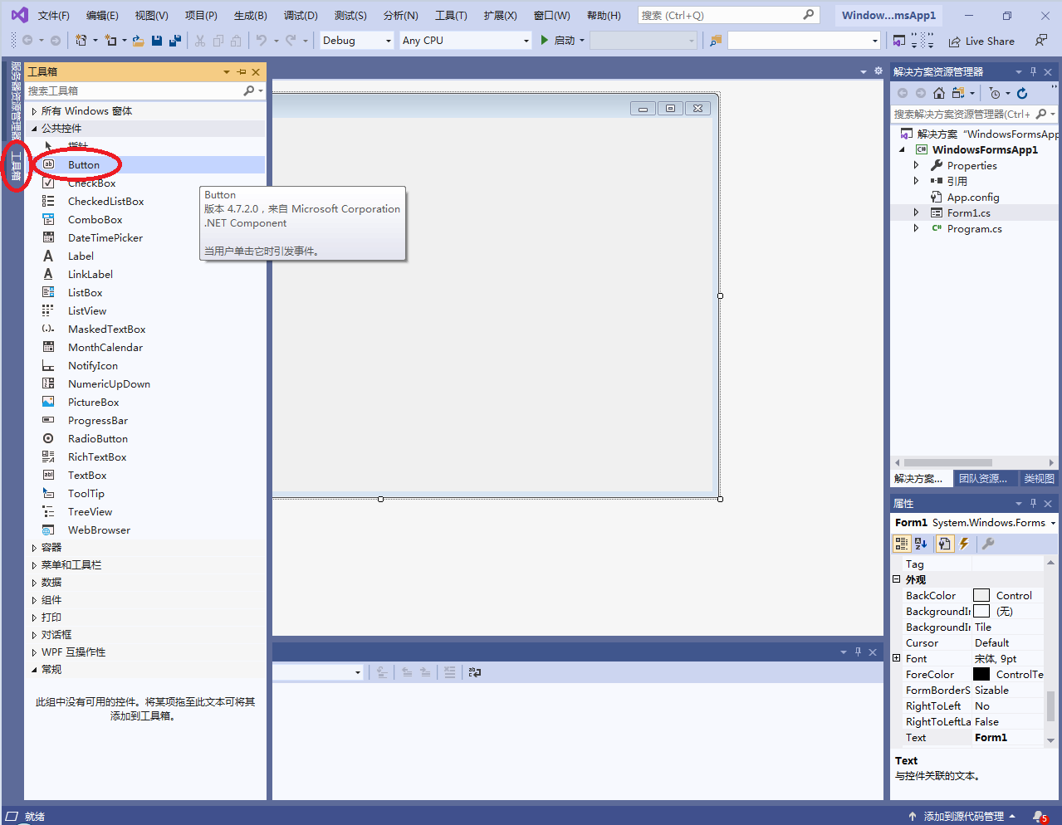Open the '调试(D)' menu

click(301, 16)
